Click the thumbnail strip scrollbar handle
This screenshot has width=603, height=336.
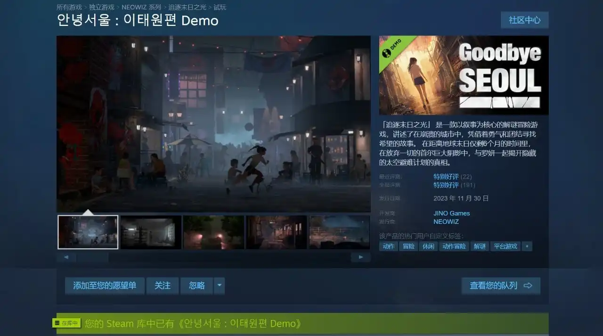tap(92, 257)
